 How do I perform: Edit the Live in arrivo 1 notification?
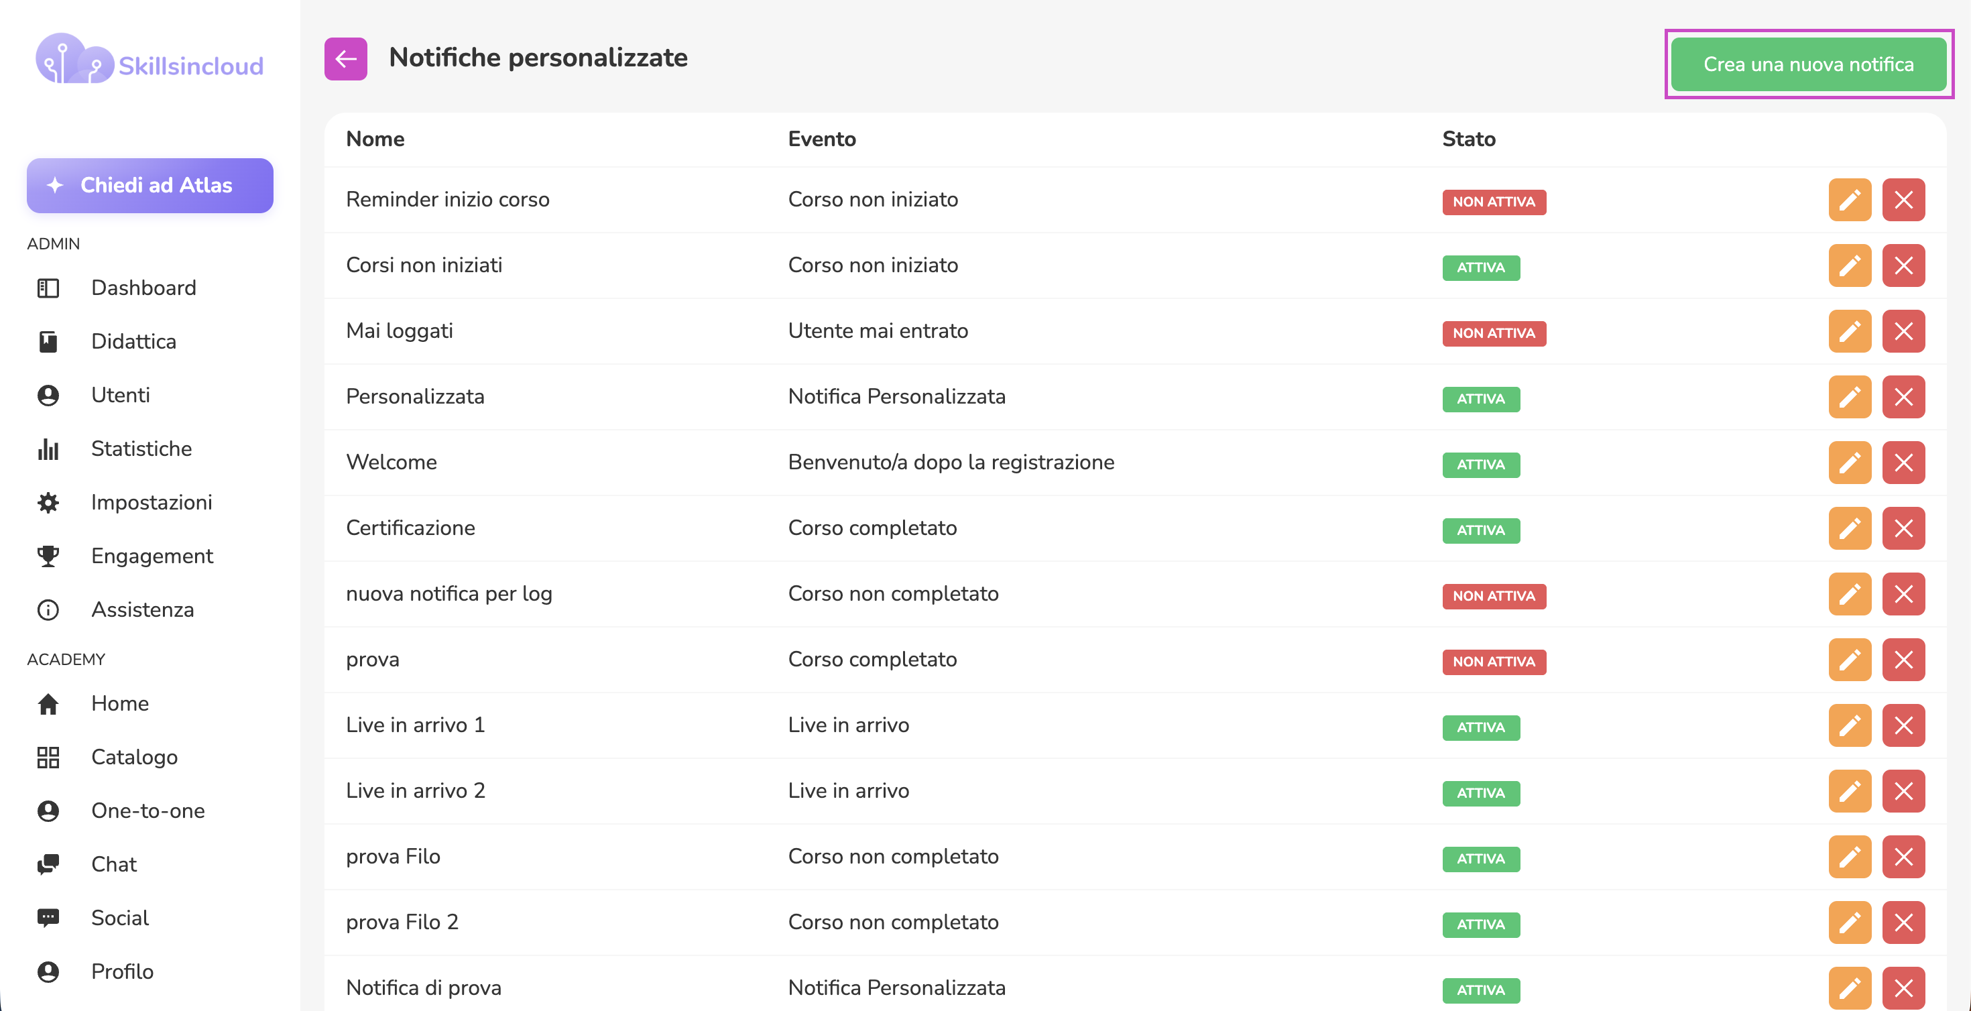[x=1850, y=725]
